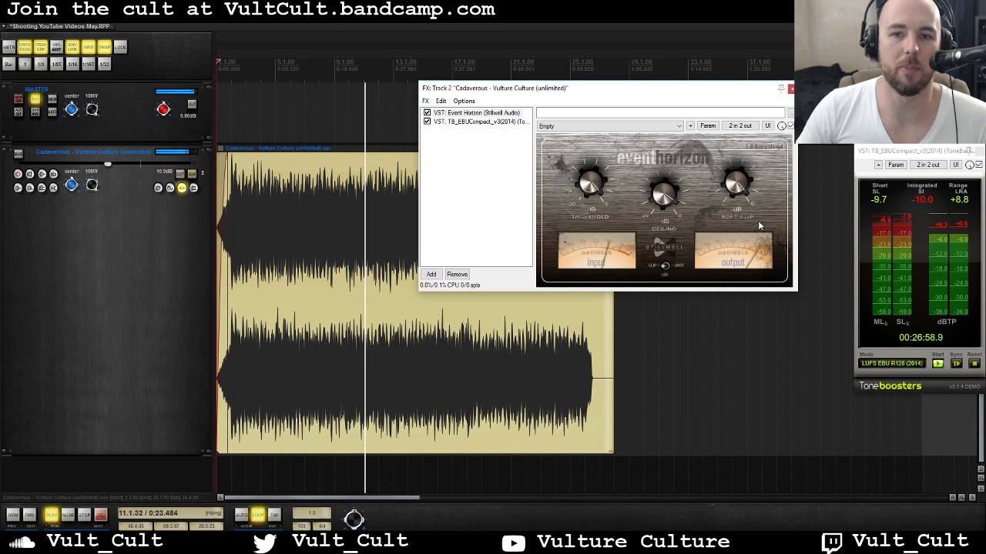Click the plus preset button in FX window
This screenshot has height=554, width=986.
tap(690, 126)
